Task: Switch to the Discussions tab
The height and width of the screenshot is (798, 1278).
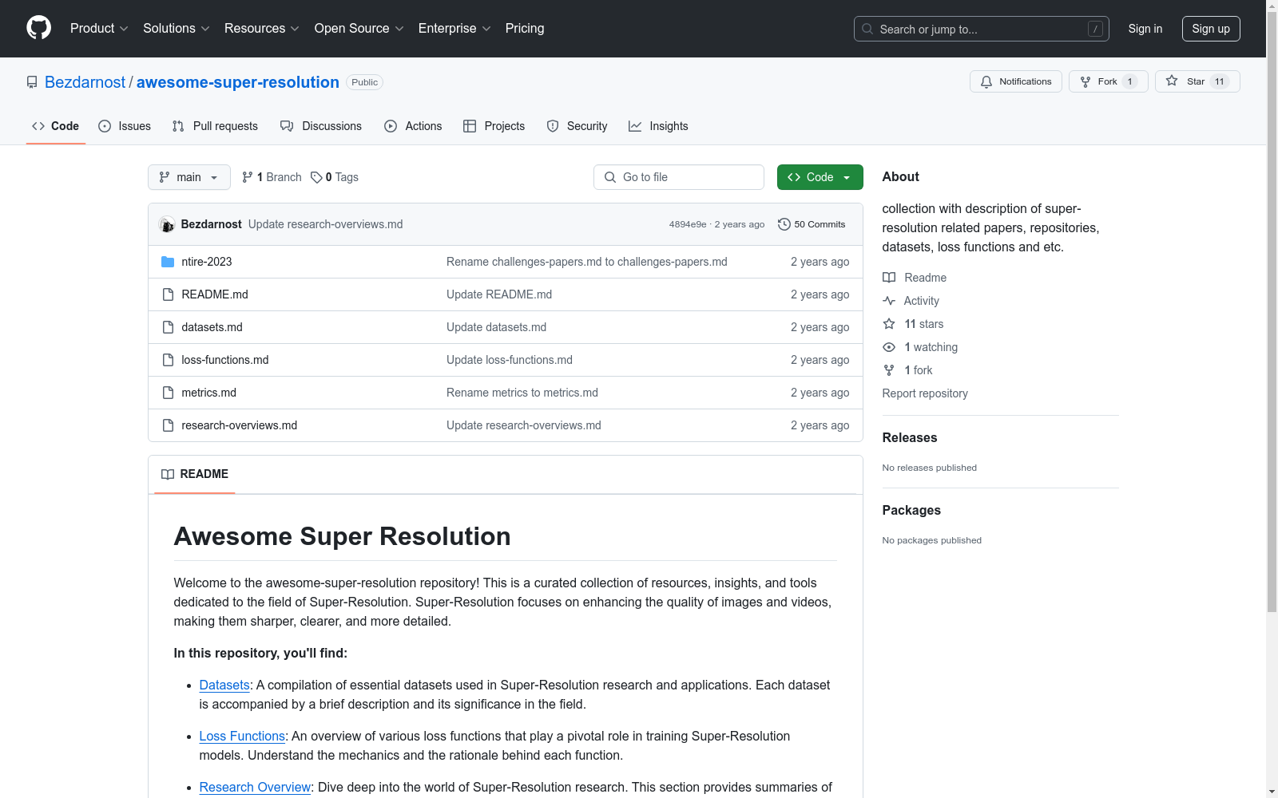Action: click(321, 126)
